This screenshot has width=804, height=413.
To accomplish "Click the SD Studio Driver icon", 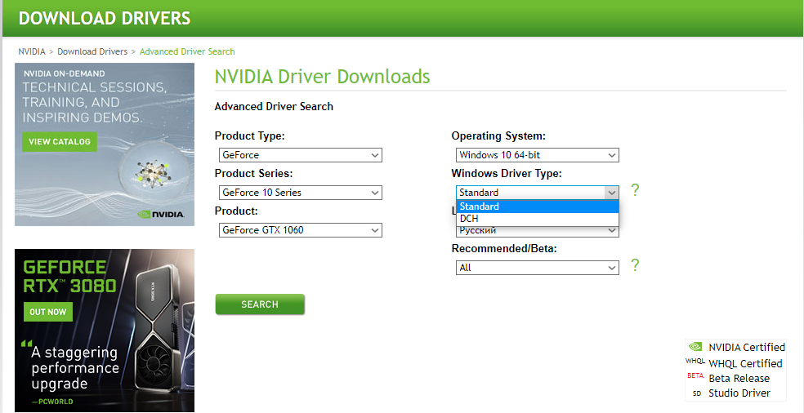I will point(696,393).
